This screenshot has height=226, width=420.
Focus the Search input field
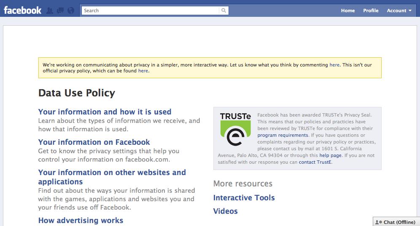pos(150,11)
